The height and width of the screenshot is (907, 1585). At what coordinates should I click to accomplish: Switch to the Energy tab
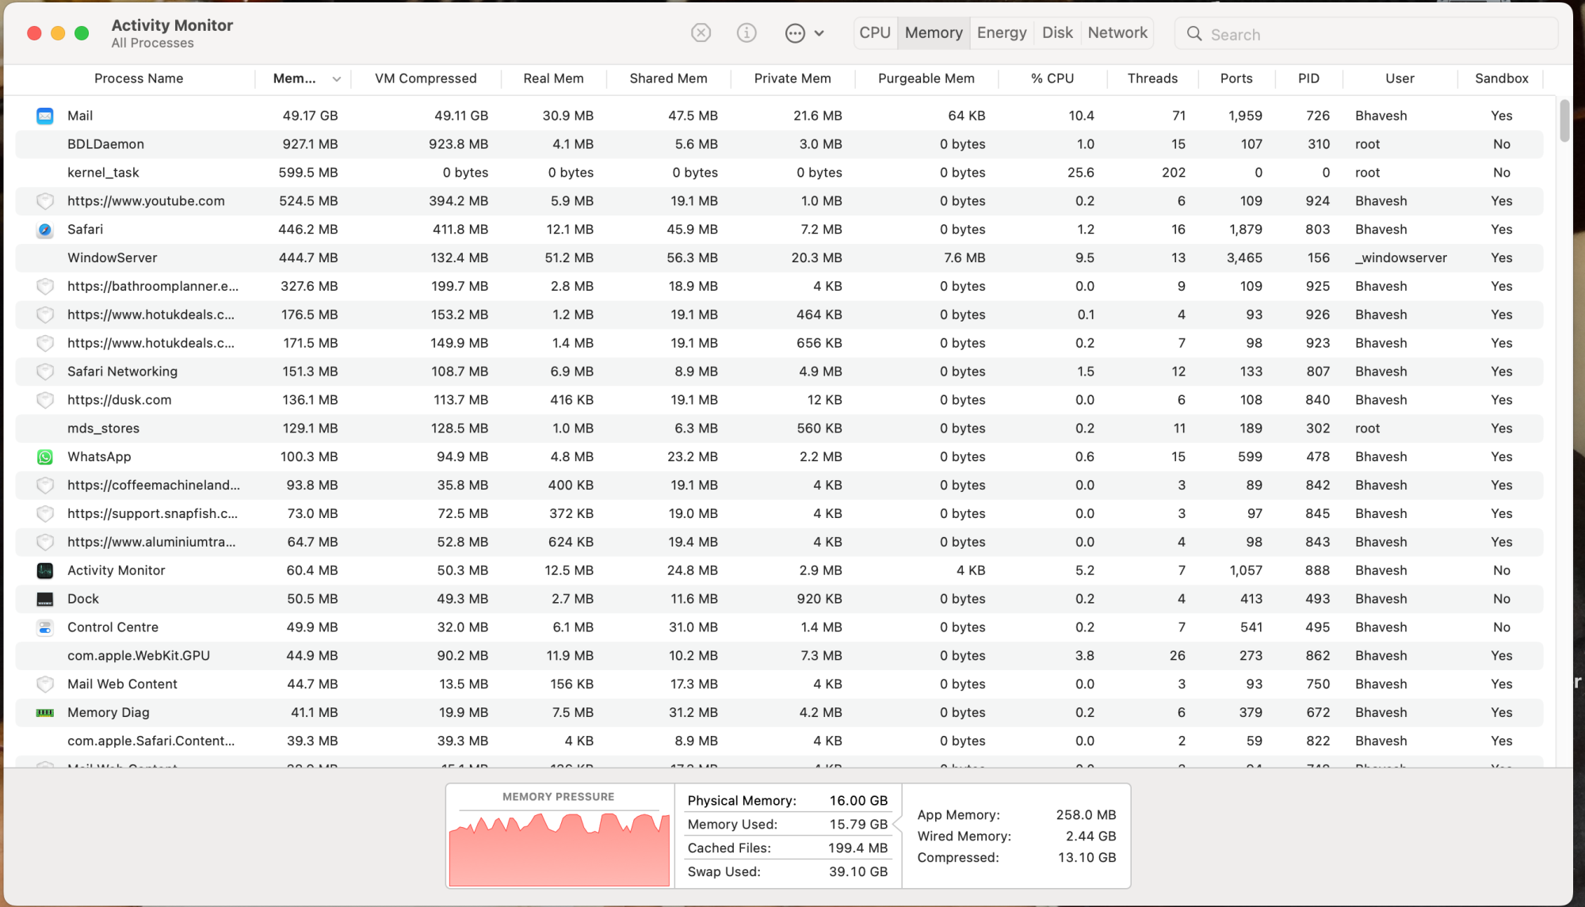1002,32
